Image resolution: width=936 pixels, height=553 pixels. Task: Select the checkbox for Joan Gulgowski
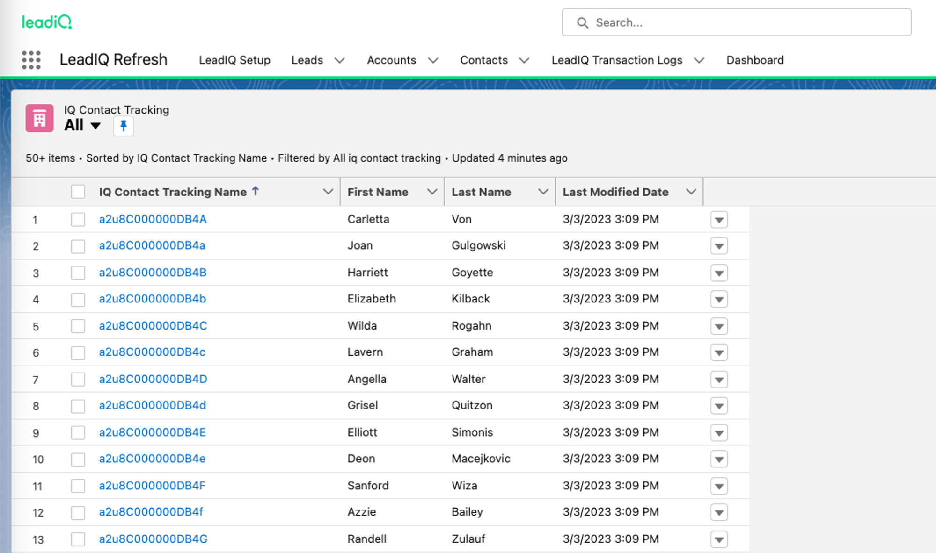click(x=78, y=246)
